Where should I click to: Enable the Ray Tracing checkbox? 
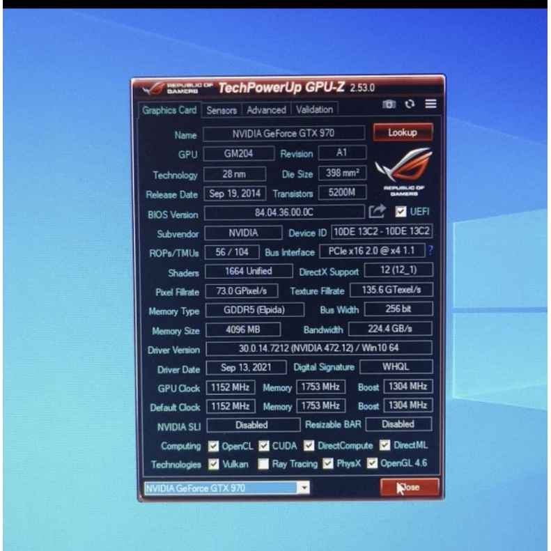click(263, 464)
